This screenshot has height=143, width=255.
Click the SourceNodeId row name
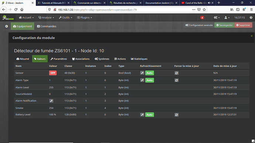pos(24,94)
